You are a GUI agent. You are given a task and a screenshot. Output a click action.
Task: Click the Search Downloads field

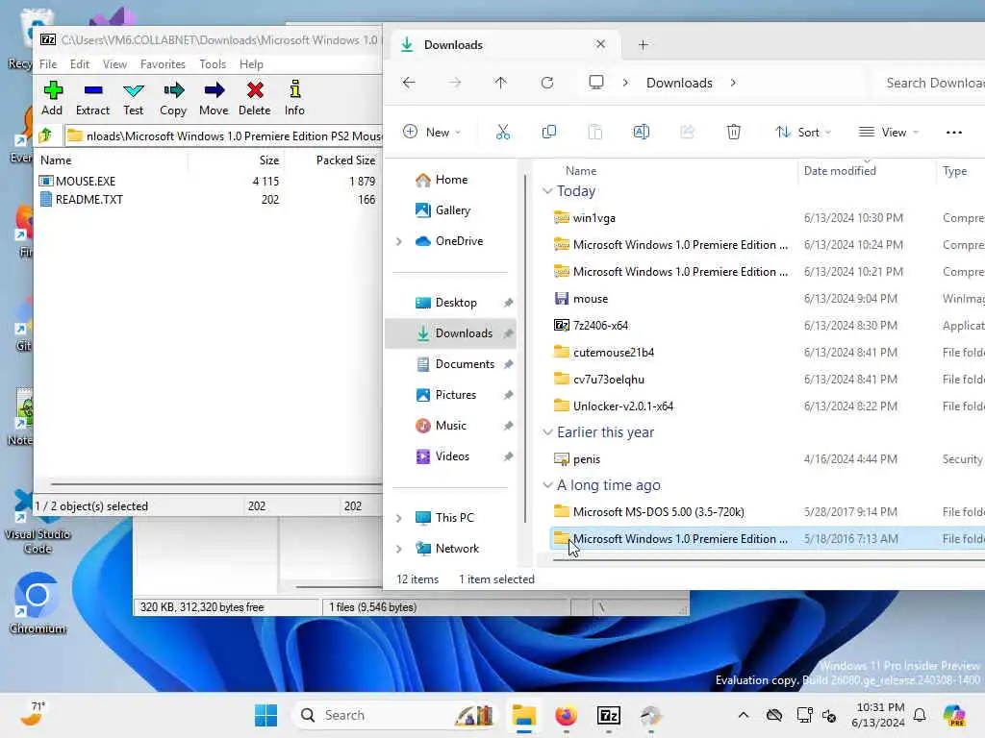pos(931,83)
